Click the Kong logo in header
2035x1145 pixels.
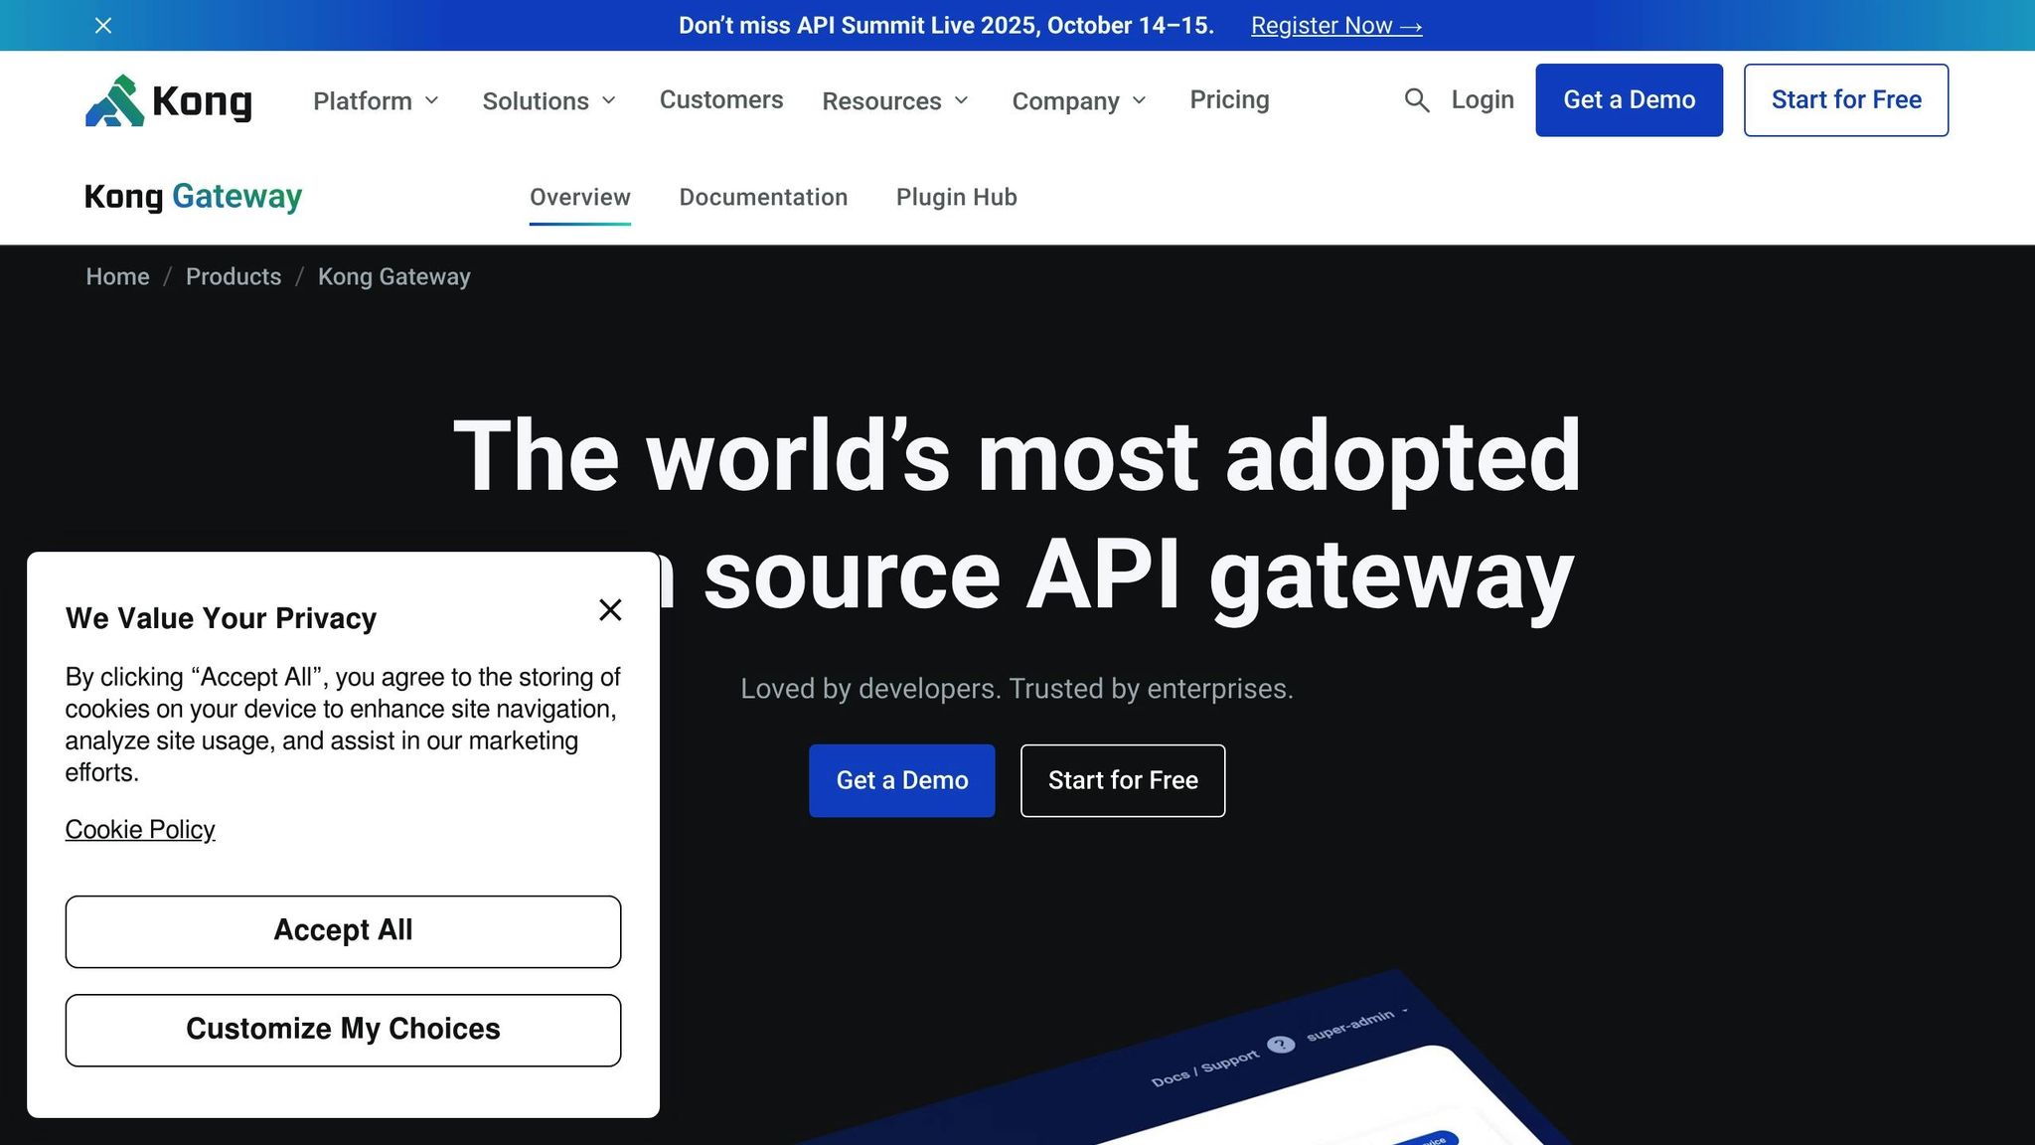(168, 100)
